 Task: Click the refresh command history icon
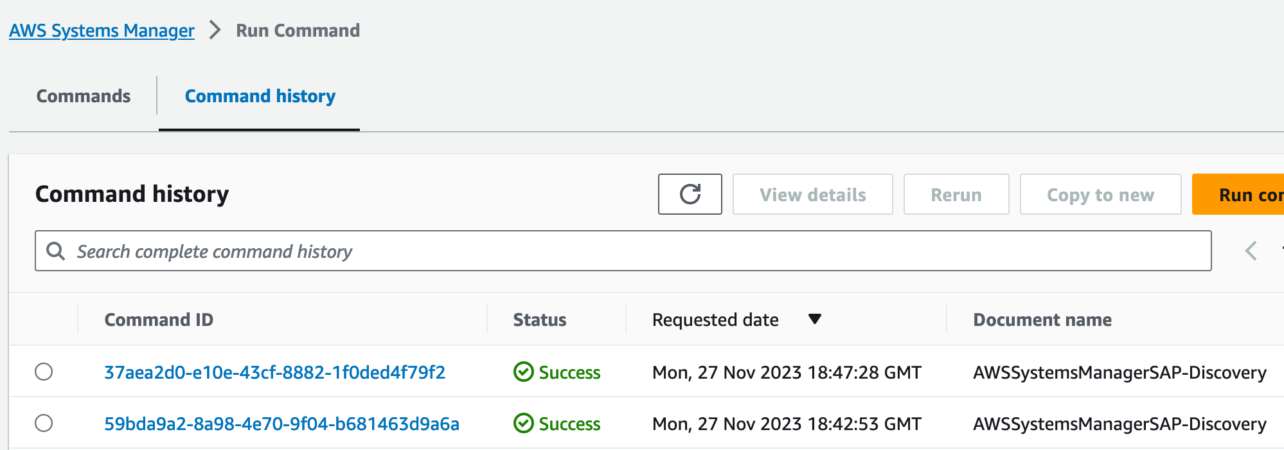point(690,194)
